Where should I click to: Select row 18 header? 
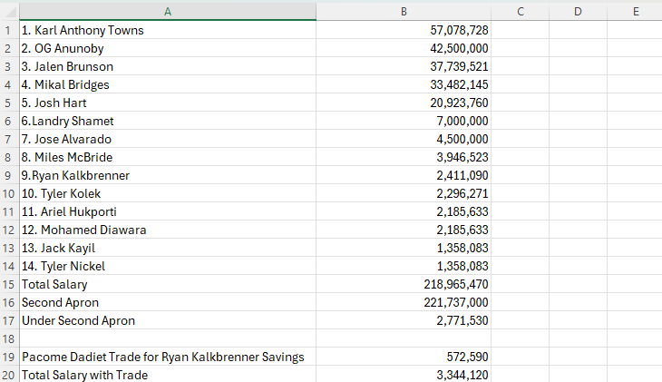pos(8,338)
